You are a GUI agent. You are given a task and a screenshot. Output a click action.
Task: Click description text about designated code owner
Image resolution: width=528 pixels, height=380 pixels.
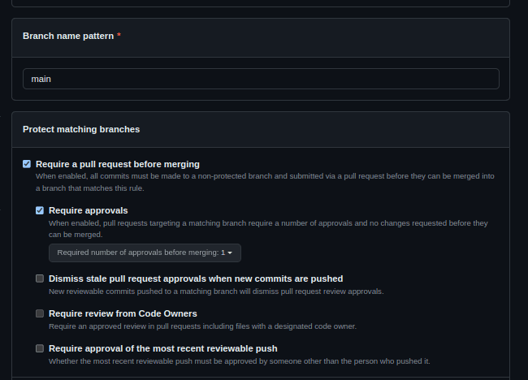point(203,326)
